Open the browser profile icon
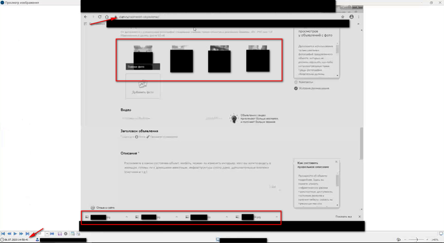Screen dimensions: 444x243 click(351, 17)
